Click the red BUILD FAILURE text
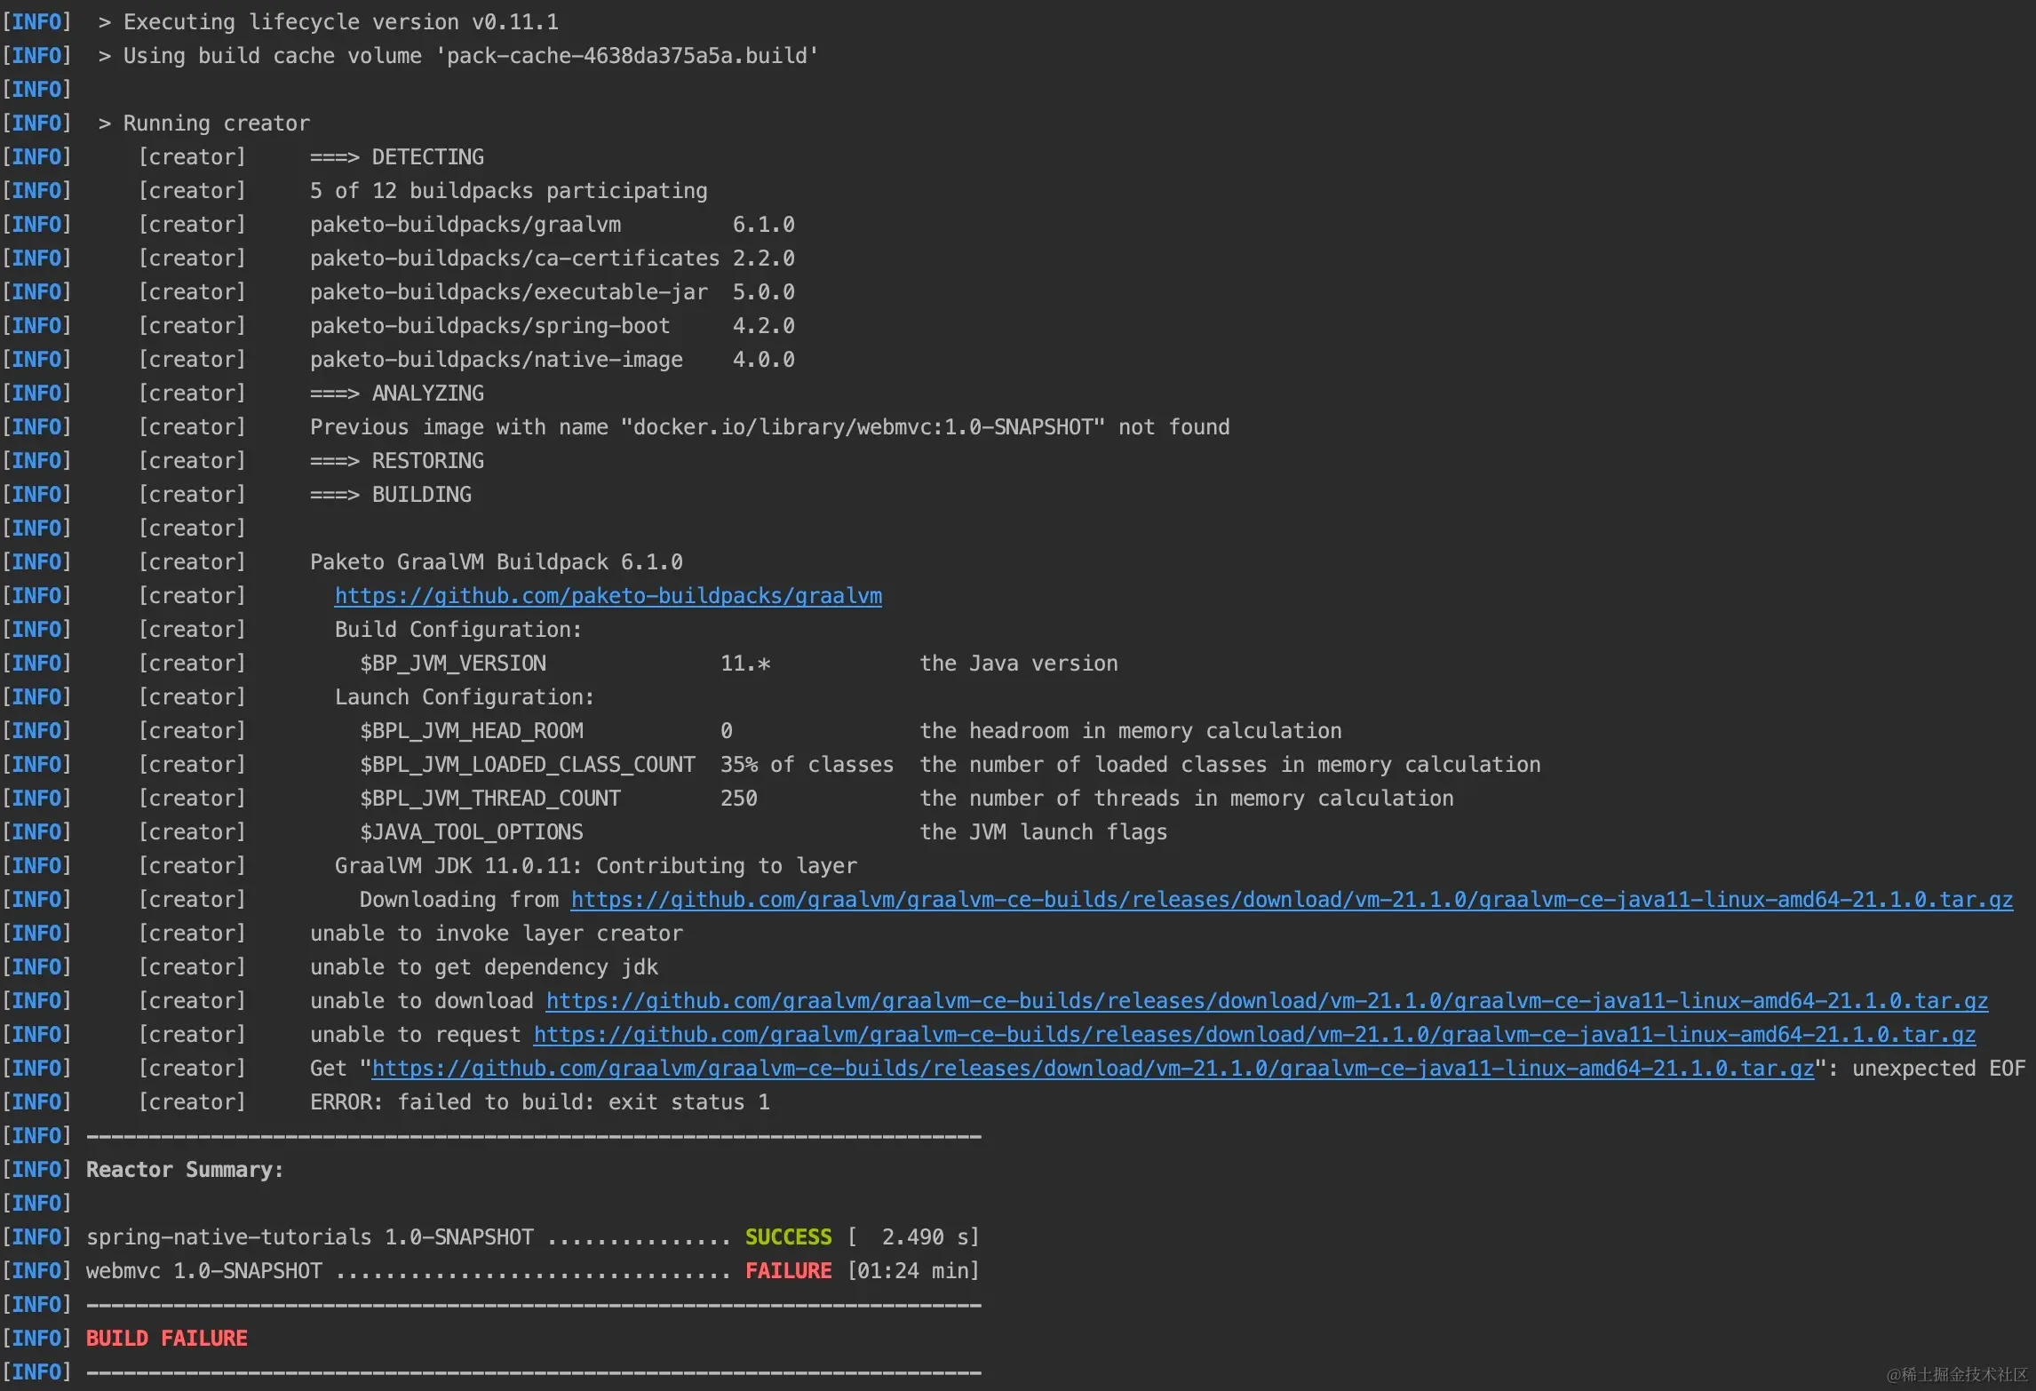2036x1391 pixels. click(x=166, y=1339)
